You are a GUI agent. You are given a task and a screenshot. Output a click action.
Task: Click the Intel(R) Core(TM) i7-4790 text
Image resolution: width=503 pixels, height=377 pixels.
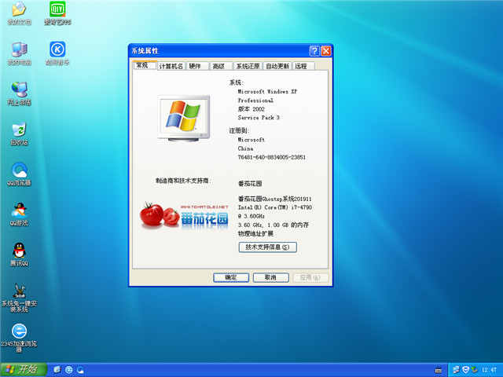pyautogui.click(x=274, y=207)
